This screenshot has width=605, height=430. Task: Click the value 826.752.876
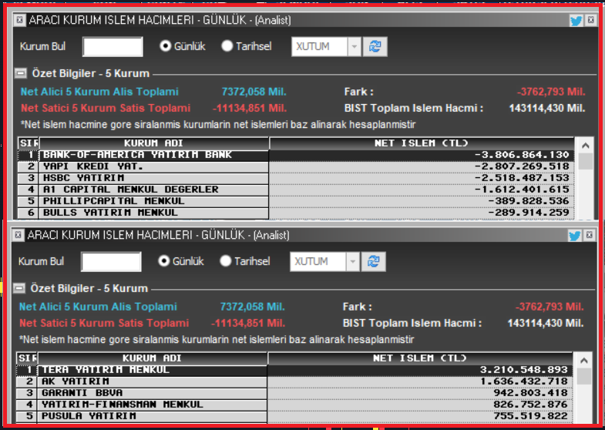click(x=531, y=405)
